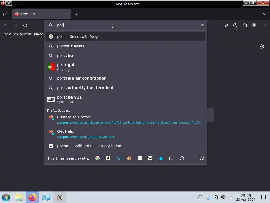
Task: Choose 'portable air conditioner' suggestion
Action: [x=125, y=78]
